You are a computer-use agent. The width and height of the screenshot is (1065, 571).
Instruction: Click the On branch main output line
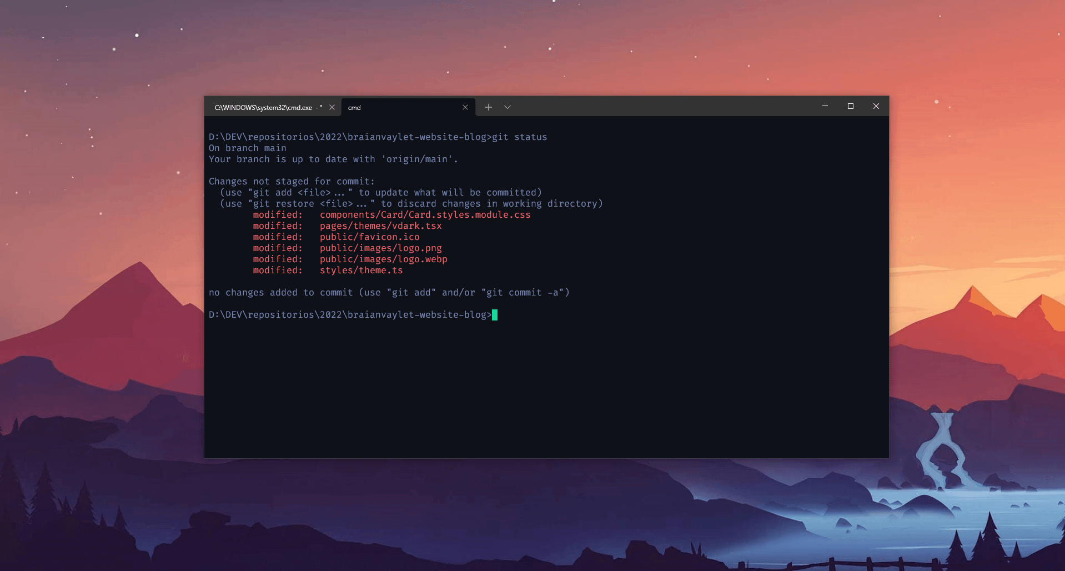(x=247, y=148)
